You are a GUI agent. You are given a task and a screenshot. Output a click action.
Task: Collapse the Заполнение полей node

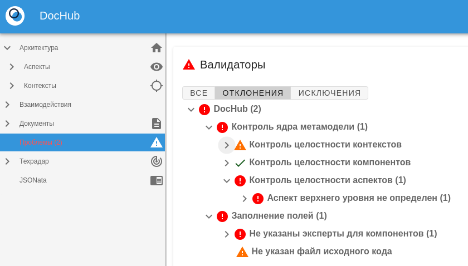pyautogui.click(x=209, y=216)
